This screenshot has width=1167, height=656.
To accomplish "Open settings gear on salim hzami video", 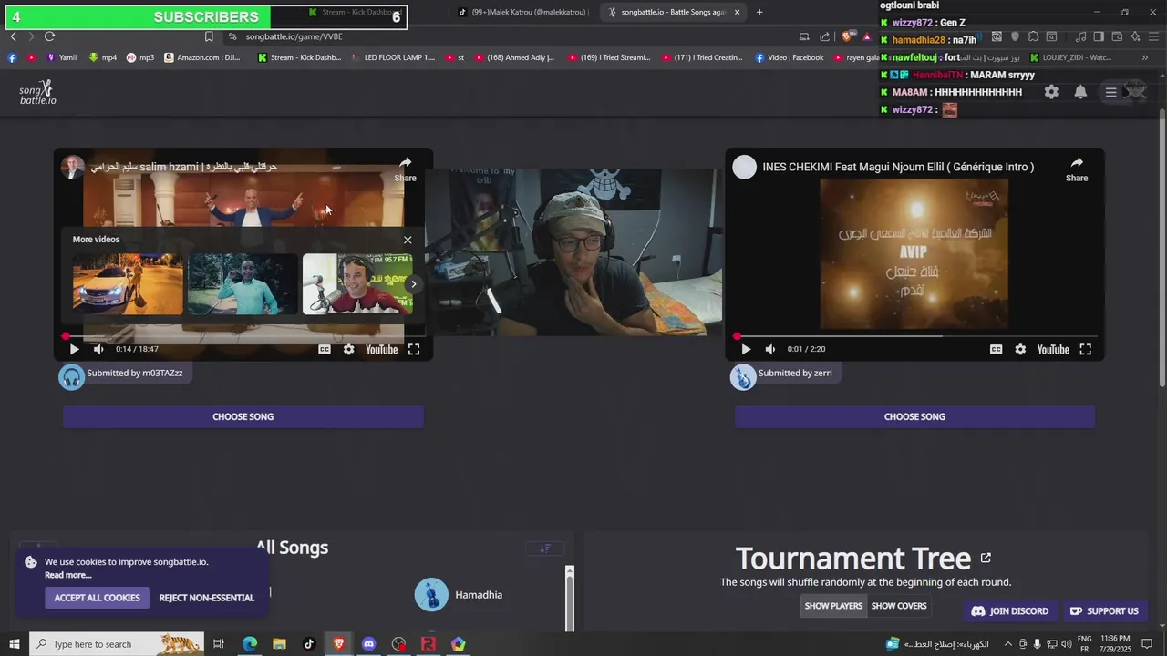I will (x=348, y=349).
